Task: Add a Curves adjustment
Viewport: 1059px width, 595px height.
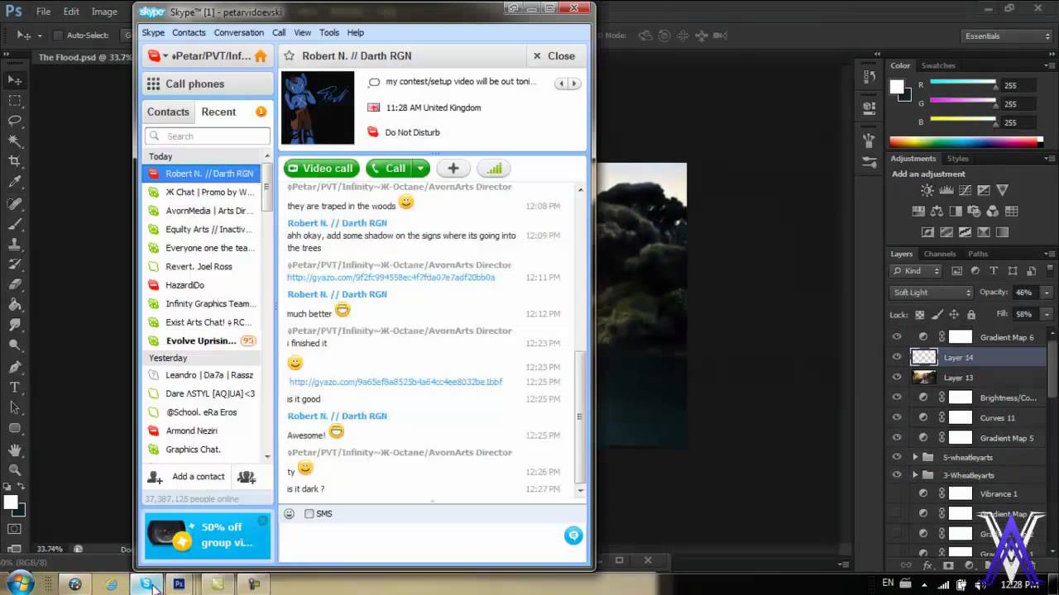Action: click(x=965, y=191)
